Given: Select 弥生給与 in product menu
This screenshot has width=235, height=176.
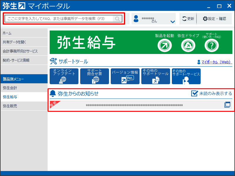Looking at the screenshot, I should click(x=24, y=97).
